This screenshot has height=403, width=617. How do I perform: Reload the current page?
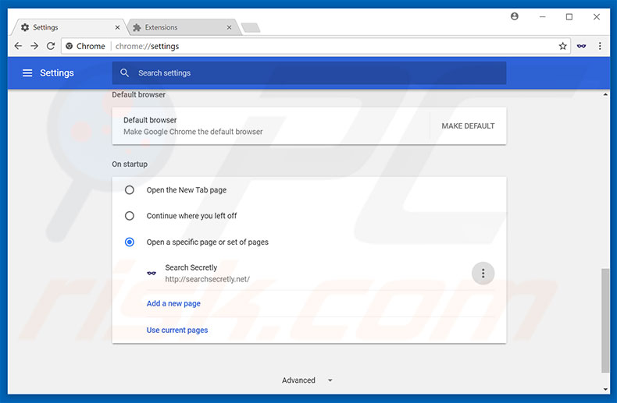pos(51,46)
